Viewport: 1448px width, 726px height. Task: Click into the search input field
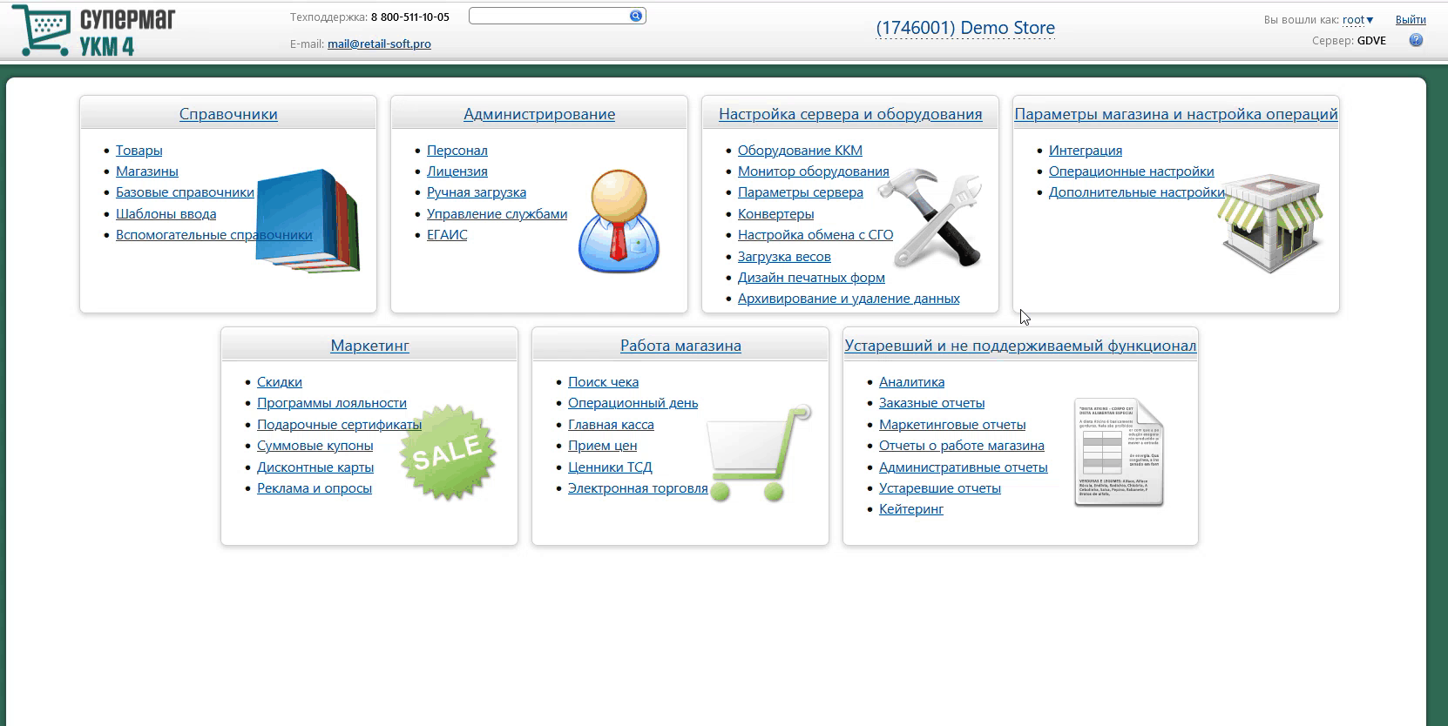click(548, 16)
